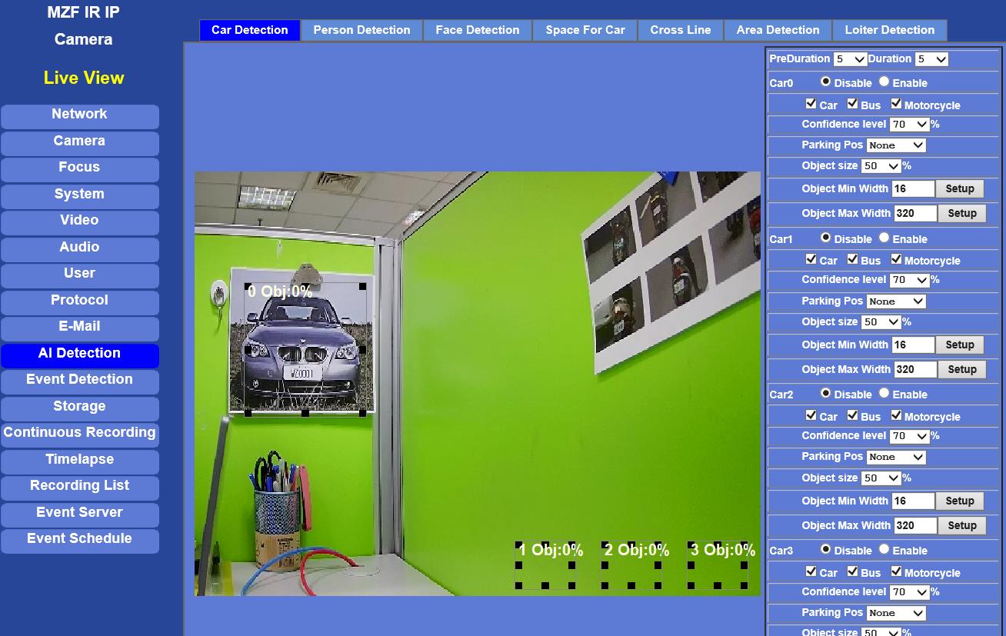Open Car2 Parking Pos dropdown

click(896, 457)
